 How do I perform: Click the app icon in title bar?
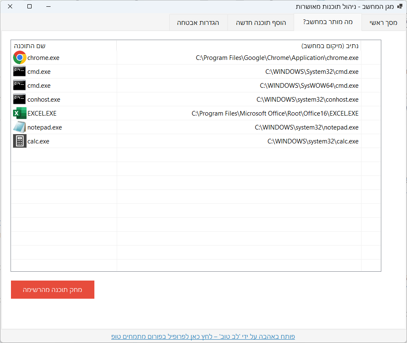400,7
